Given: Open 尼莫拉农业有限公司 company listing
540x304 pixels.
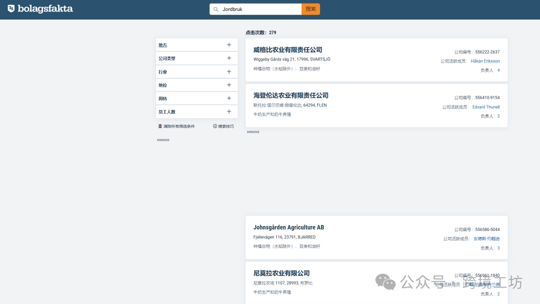Looking at the screenshot, I should coord(281,273).
